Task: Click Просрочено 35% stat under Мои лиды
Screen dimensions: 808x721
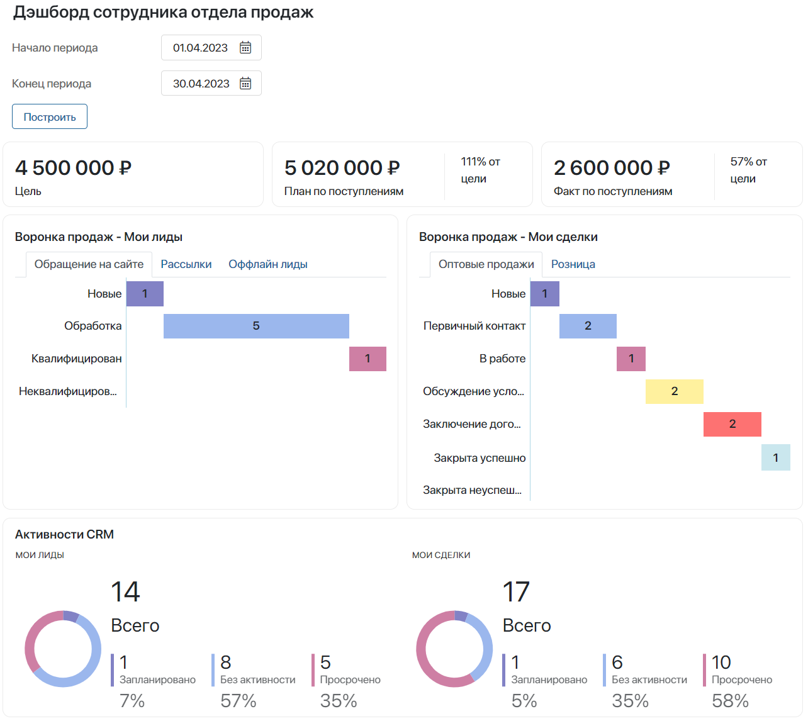Action: [347, 681]
